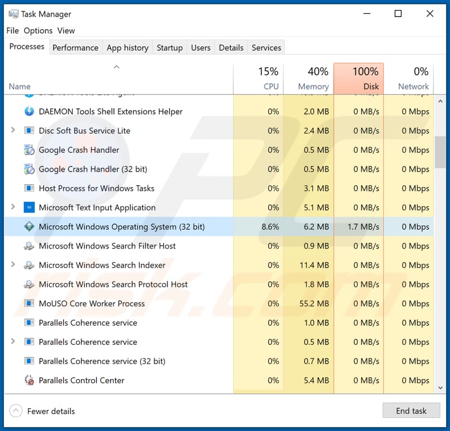Viewport: 450px width, 431px height.
Task: Click the Parallels Control Center icon
Action: (29, 380)
